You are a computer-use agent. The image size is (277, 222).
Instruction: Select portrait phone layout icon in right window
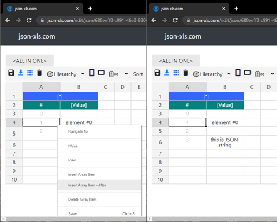238,73
